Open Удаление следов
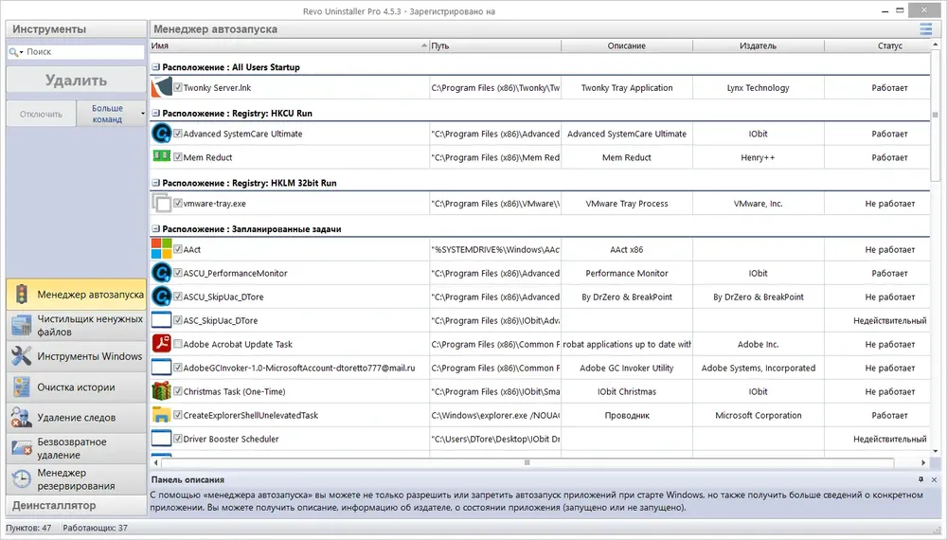Screen dimensions: 947x540 [76, 418]
